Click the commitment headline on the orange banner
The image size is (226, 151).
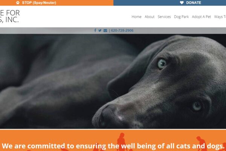click(x=113, y=146)
